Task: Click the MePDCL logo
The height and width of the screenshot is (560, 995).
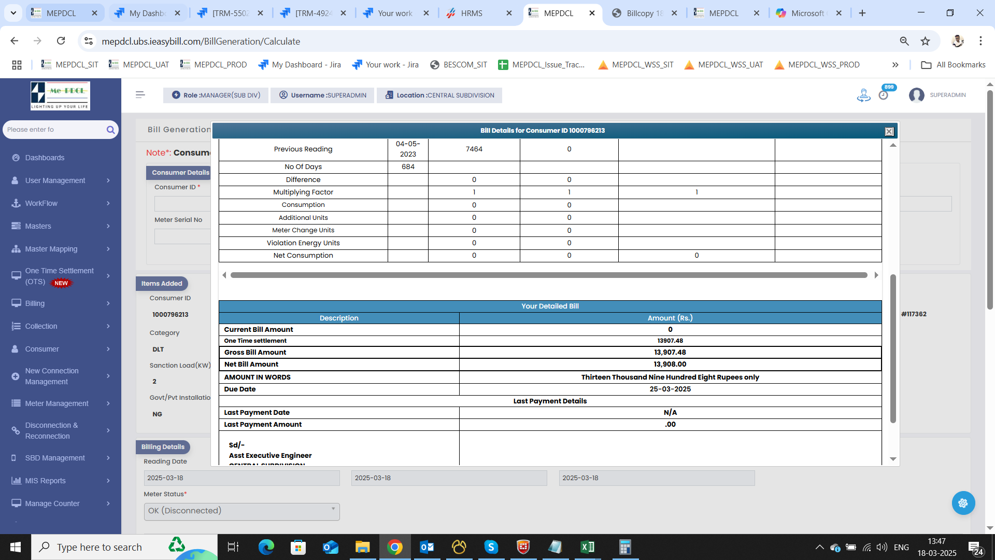Action: click(60, 96)
